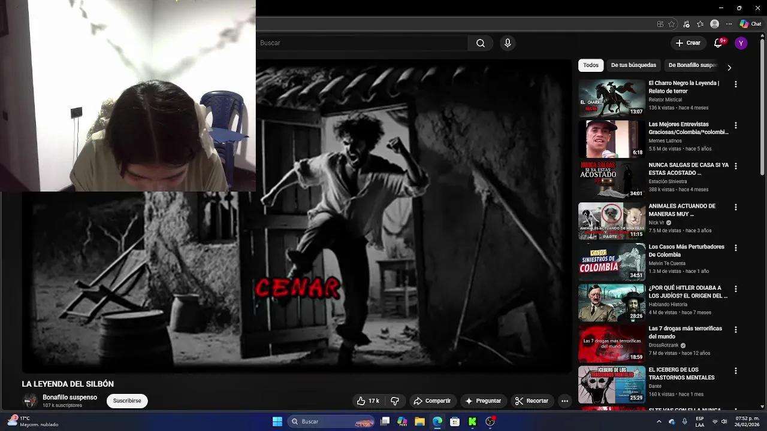Image resolution: width=767 pixels, height=431 pixels.
Task: Open Edge settings and more menu
Action: (x=729, y=24)
